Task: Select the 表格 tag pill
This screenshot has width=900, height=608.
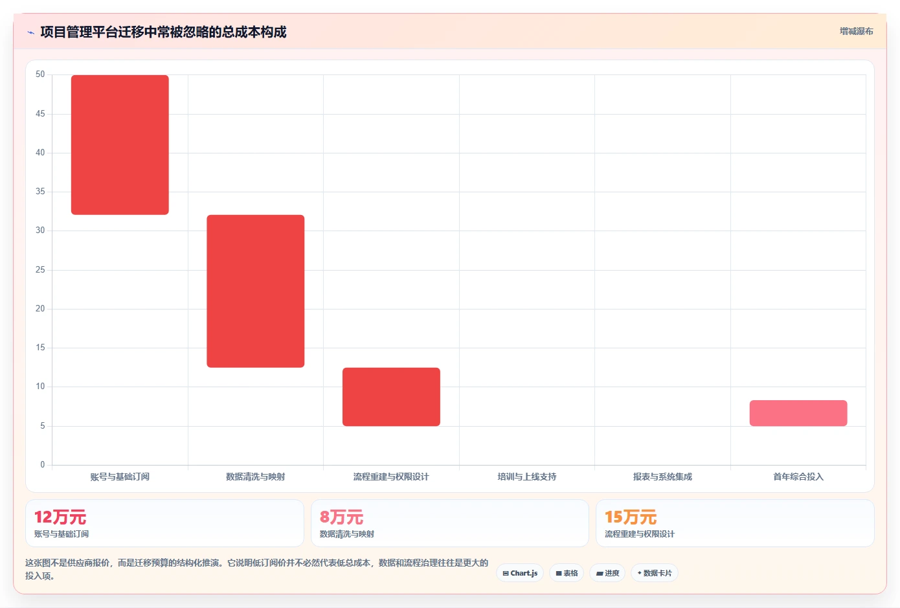Action: click(567, 573)
